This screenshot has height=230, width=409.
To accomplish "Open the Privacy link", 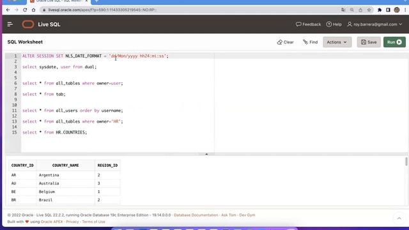I will [x=72, y=222].
